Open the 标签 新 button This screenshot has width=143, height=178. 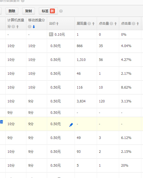click(48, 11)
